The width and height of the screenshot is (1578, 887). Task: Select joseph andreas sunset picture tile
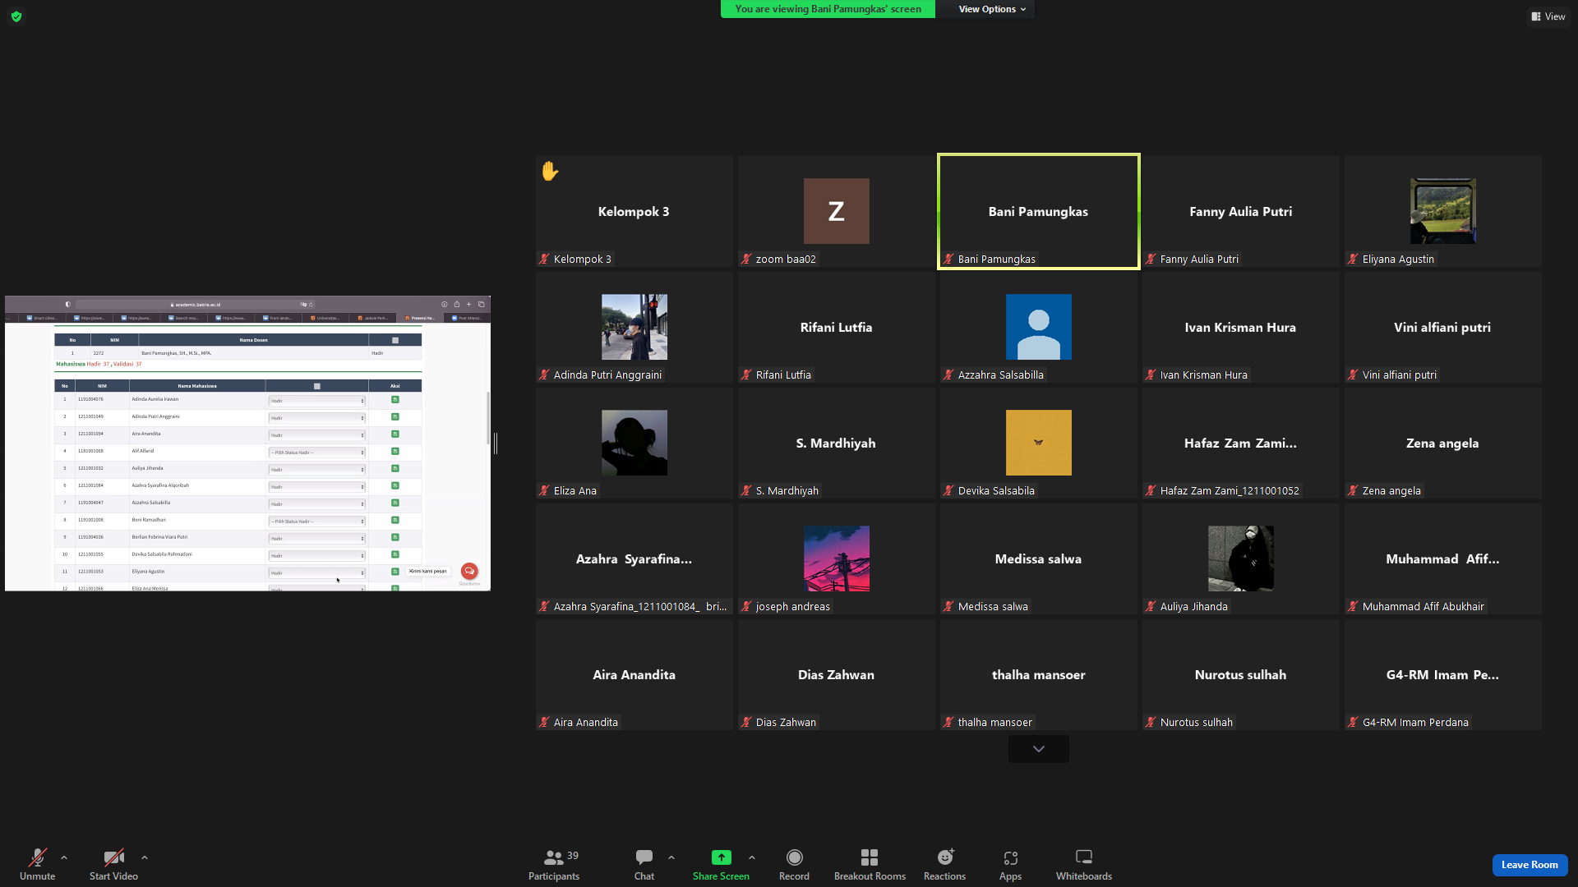point(837,558)
